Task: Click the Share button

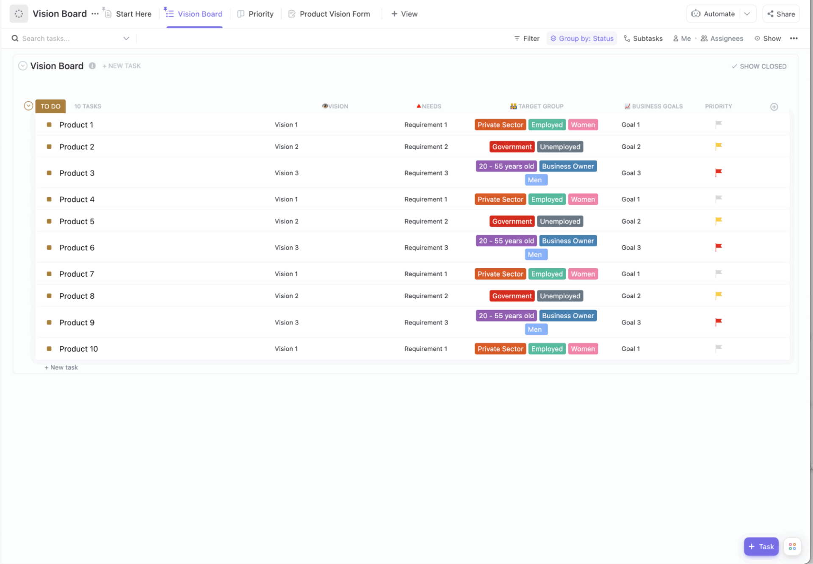Action: [x=781, y=14]
